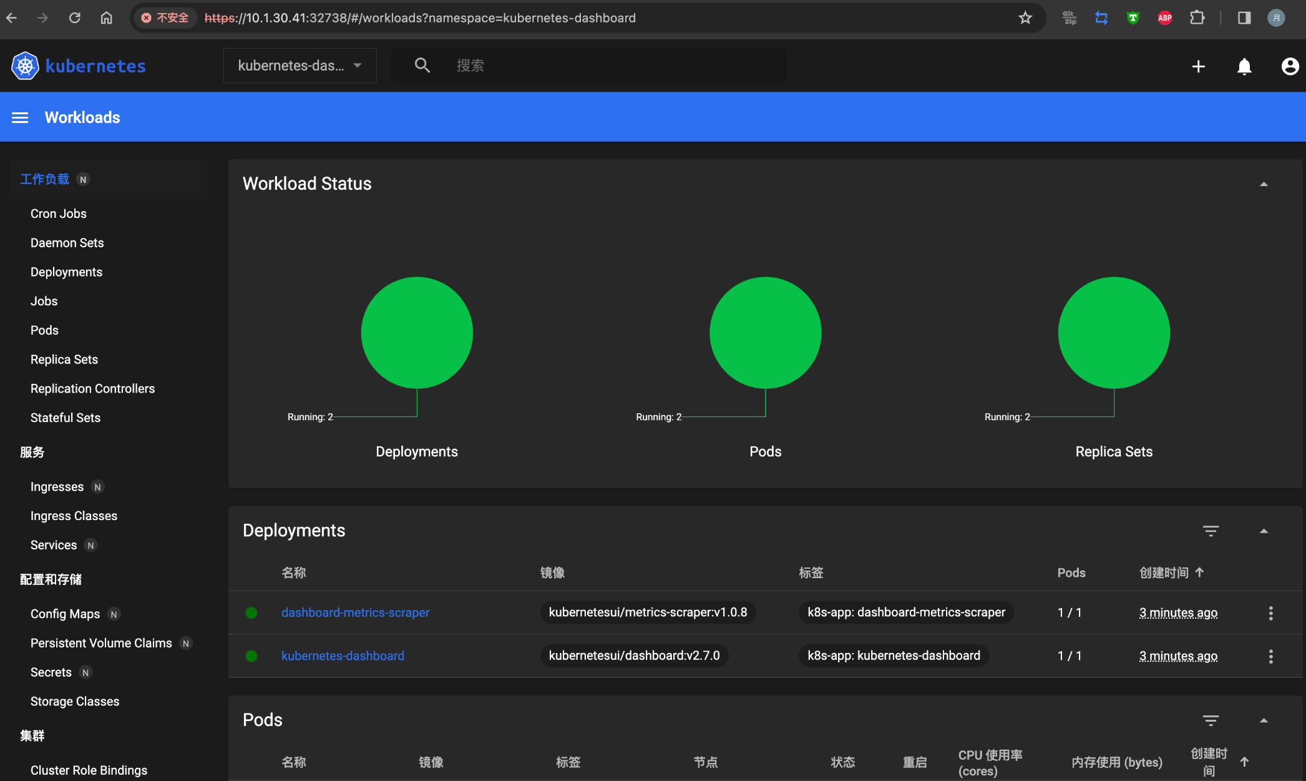Click the search magnifier icon
Image resolution: width=1306 pixels, height=781 pixels.
click(x=422, y=65)
